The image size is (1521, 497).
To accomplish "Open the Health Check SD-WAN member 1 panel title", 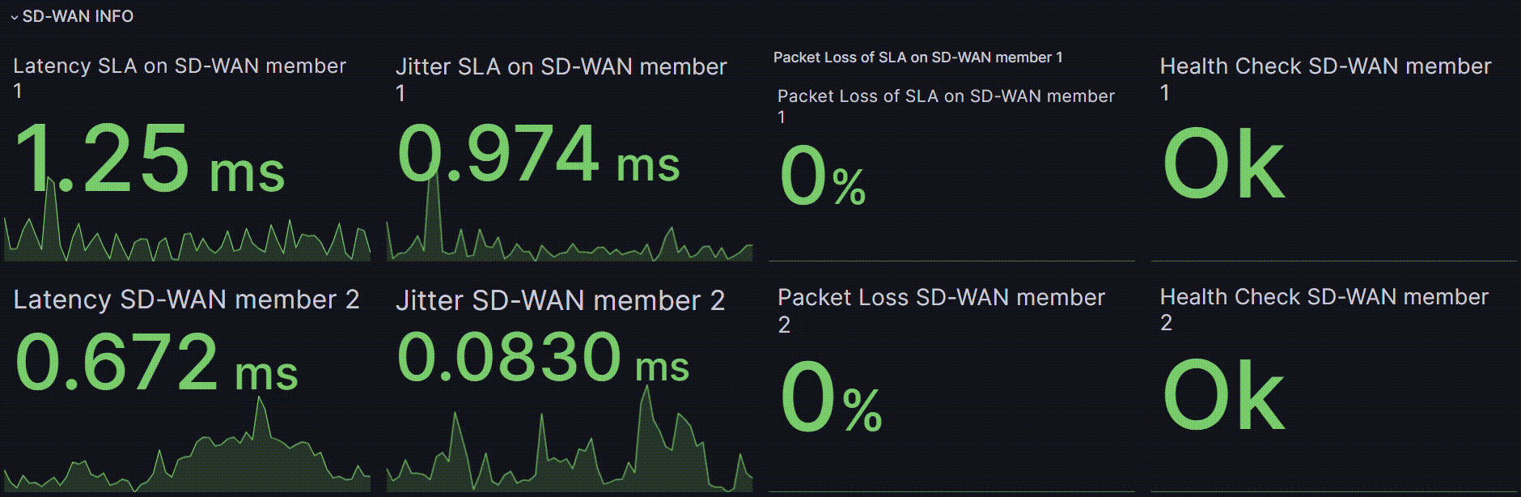I will pos(1325,79).
